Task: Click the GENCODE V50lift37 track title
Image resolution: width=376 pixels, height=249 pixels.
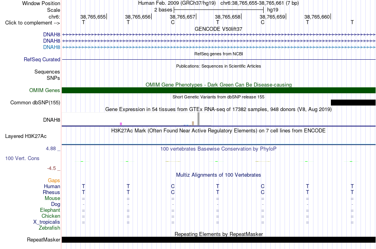Action: pos(218,29)
